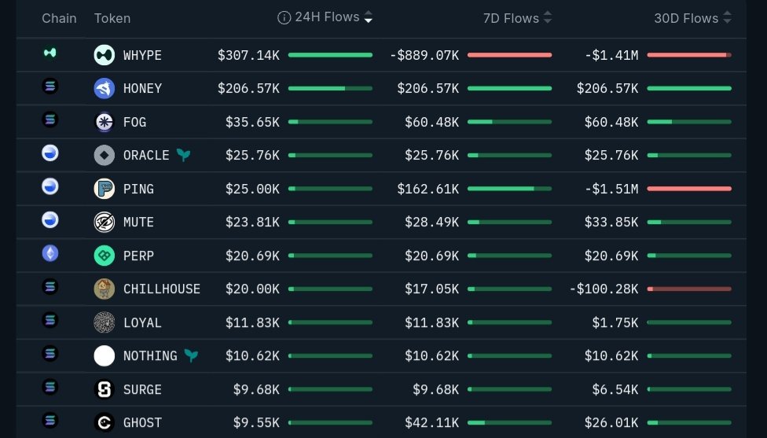Click the Chain column header
767x438 pixels.
(x=59, y=18)
